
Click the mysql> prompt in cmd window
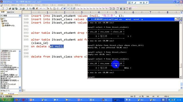pyautogui.click(x=91, y=77)
